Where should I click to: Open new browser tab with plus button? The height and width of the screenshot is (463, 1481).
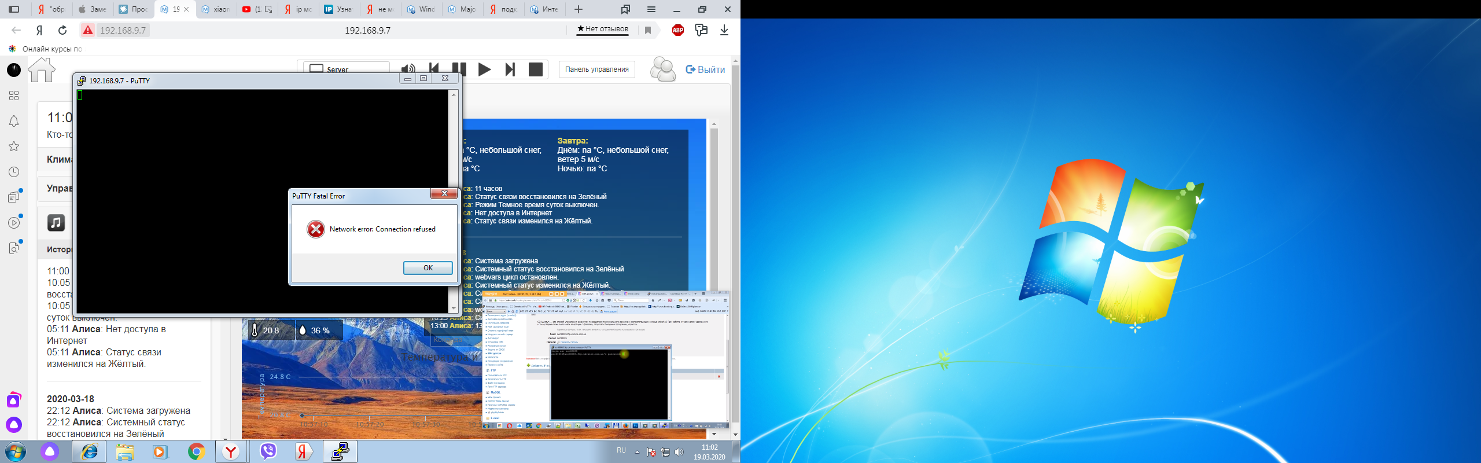(578, 9)
